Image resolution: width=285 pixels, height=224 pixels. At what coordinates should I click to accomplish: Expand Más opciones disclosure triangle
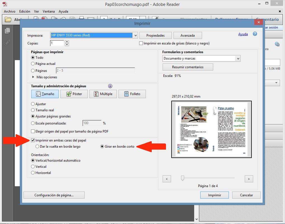point(33,77)
